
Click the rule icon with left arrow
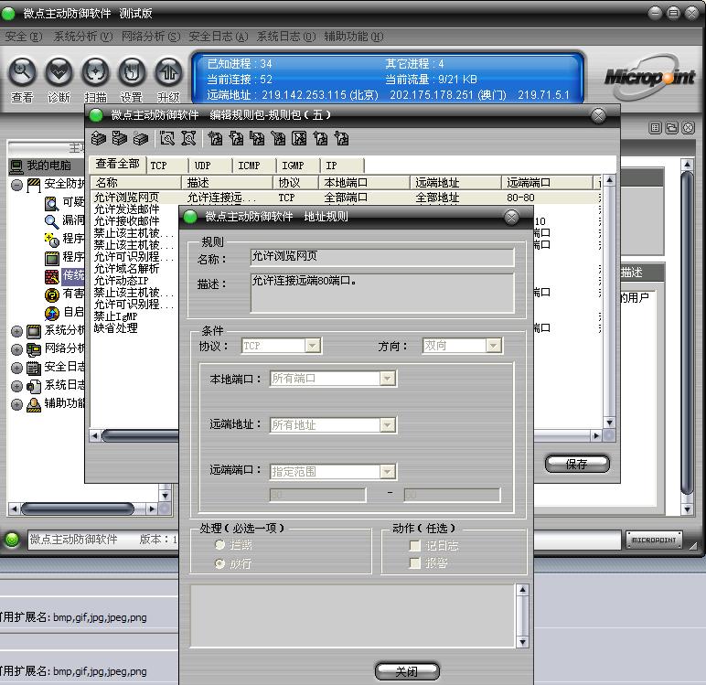pos(236,138)
